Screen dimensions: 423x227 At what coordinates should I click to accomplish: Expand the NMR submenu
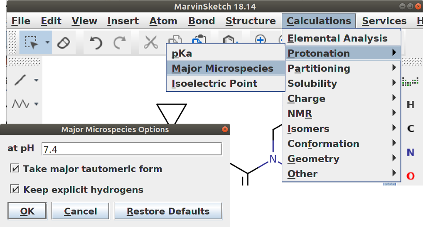pos(341,114)
